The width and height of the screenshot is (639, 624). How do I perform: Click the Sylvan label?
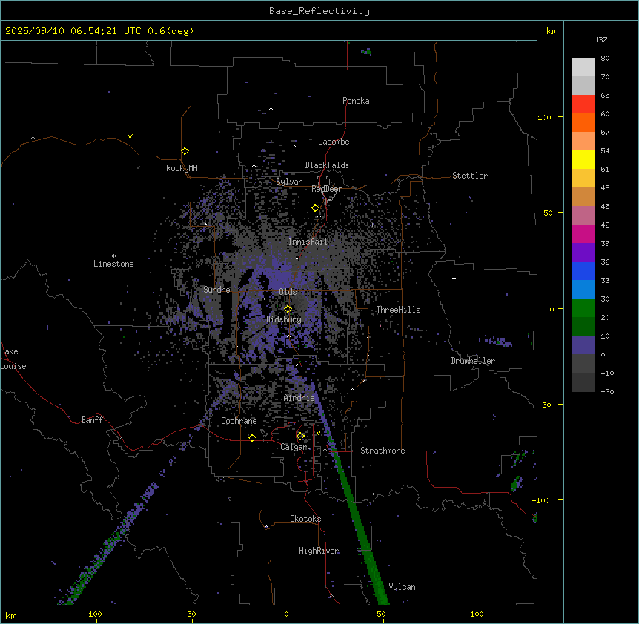tap(289, 182)
